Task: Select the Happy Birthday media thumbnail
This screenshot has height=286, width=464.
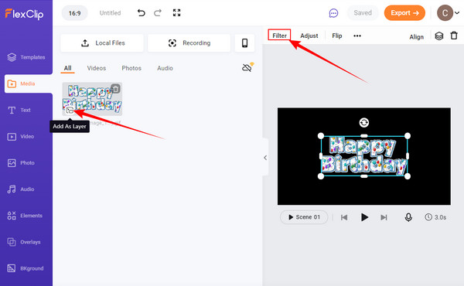Action: pyautogui.click(x=92, y=99)
